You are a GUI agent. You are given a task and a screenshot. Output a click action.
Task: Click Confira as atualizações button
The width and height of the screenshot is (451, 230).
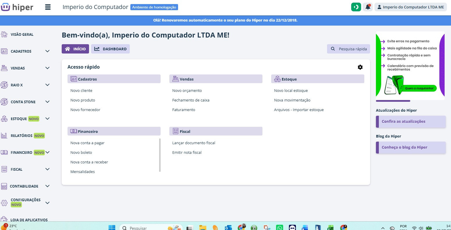[411, 122]
